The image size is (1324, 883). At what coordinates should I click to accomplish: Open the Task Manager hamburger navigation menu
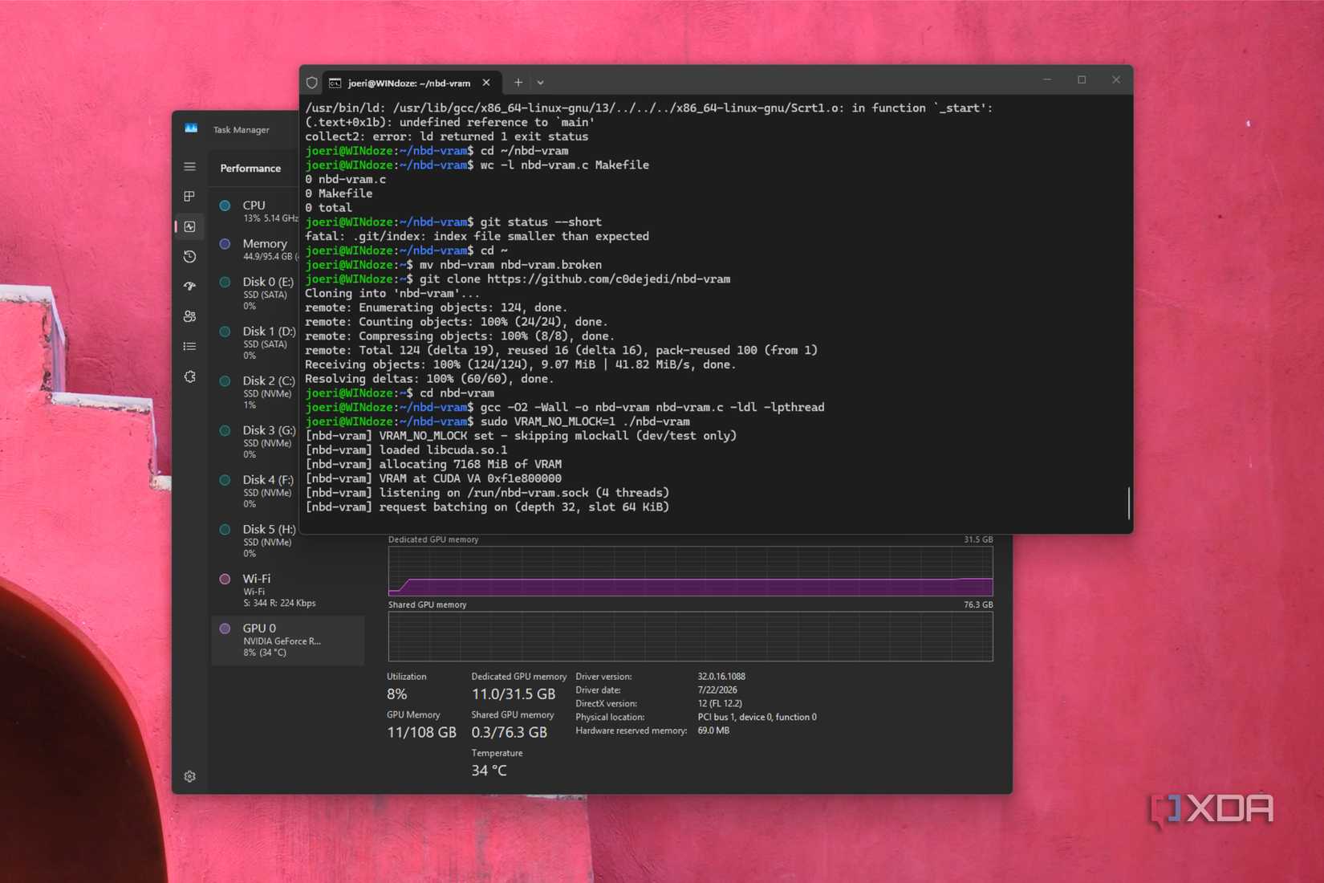(189, 167)
